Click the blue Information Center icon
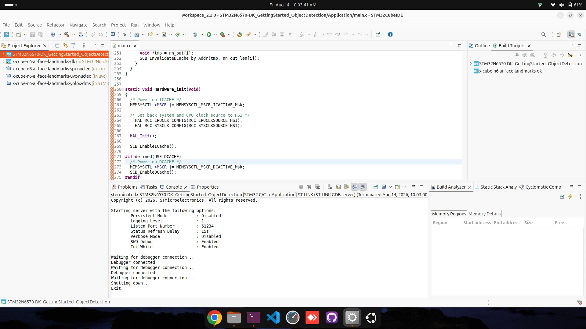 (390, 34)
